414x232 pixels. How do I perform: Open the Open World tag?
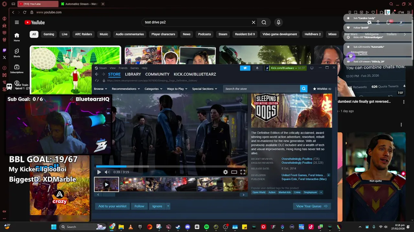pyautogui.click(x=259, y=192)
